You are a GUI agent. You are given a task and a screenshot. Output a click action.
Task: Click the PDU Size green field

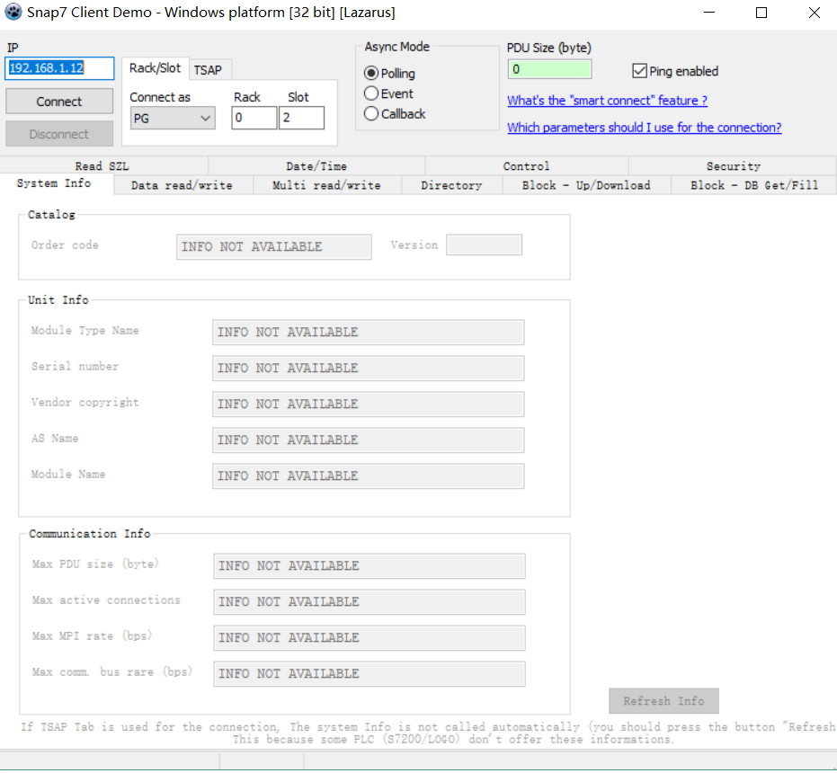pyautogui.click(x=549, y=69)
